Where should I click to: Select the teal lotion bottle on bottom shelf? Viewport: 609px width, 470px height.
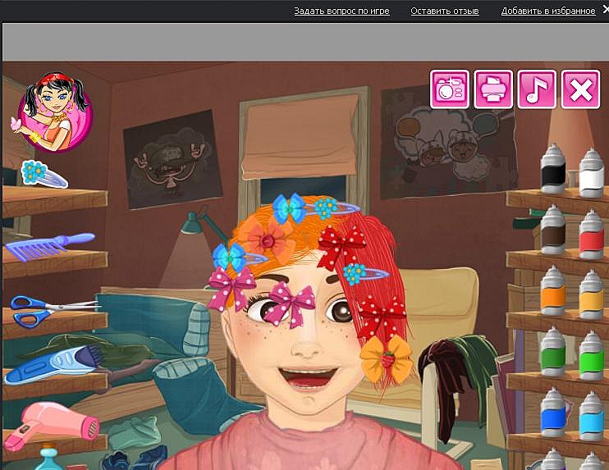[48, 458]
